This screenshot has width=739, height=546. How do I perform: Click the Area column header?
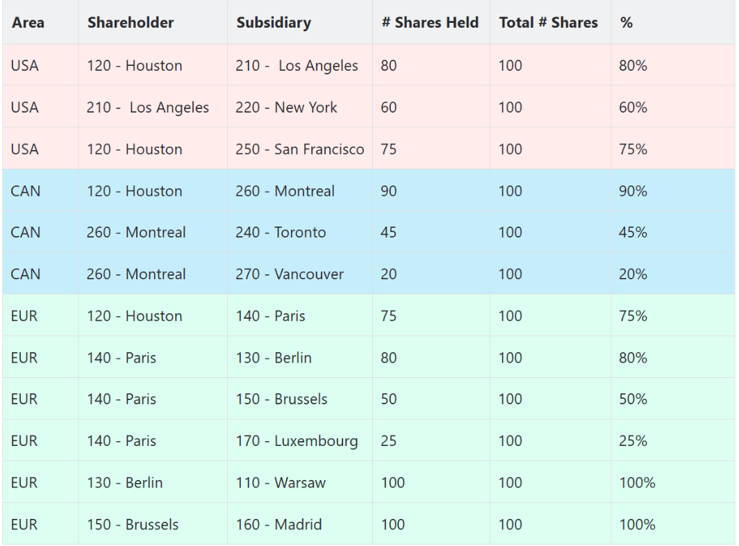[x=40, y=23]
